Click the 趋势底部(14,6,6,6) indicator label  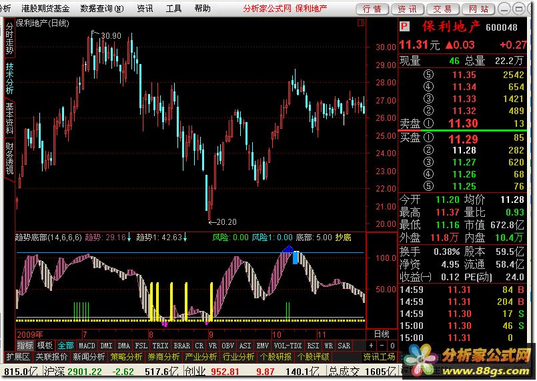[x=48, y=237]
